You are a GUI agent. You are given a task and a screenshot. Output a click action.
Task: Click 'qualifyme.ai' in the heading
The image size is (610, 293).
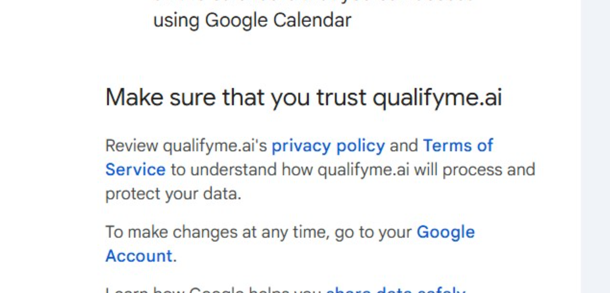click(437, 97)
